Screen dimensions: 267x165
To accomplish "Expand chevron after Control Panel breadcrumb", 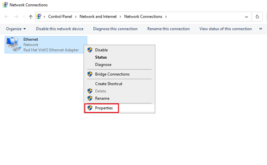I will pos(76,17).
